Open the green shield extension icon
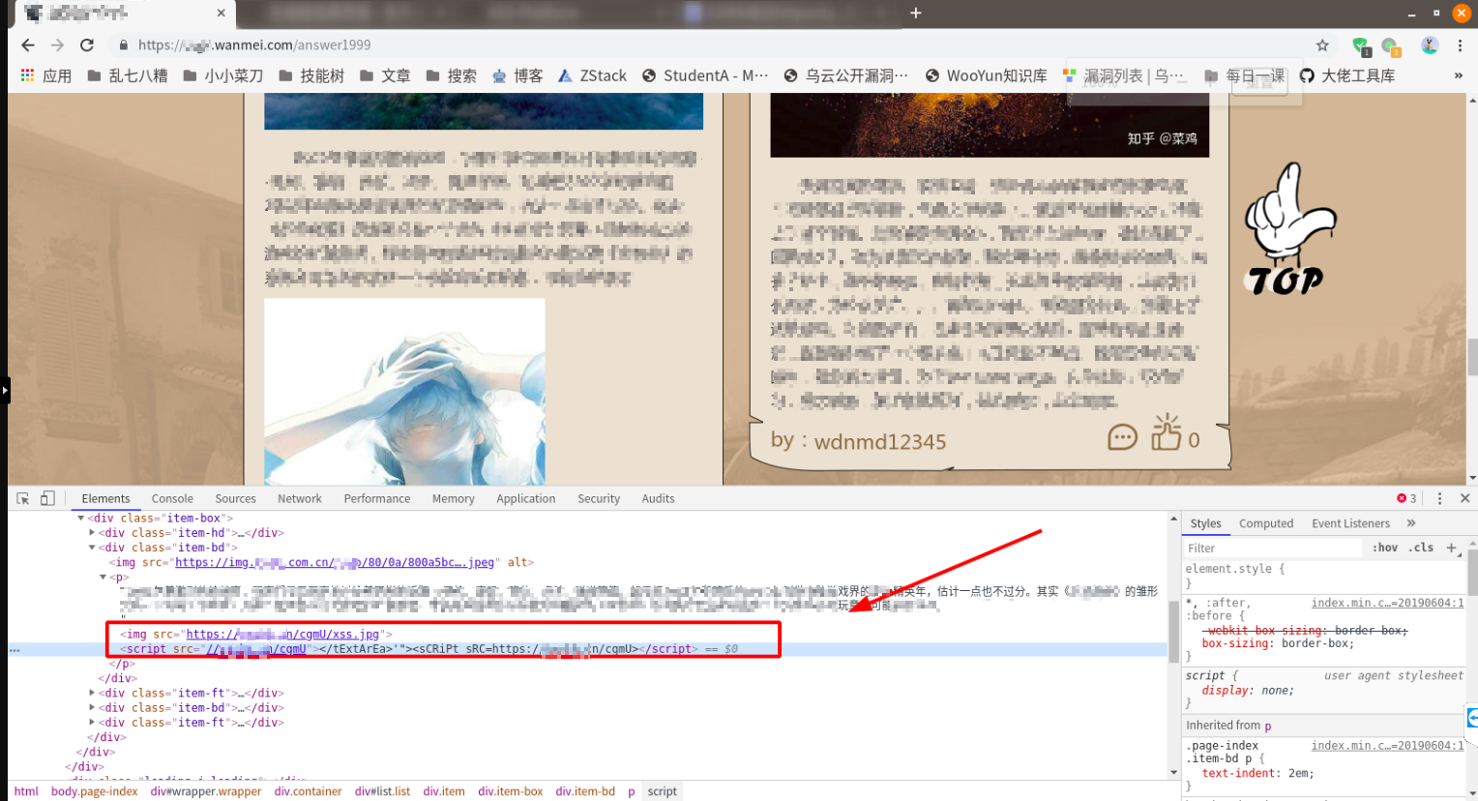1478x801 pixels. point(1361,45)
